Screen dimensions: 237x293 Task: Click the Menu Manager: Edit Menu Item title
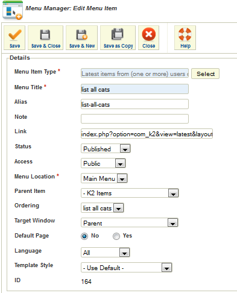pyautogui.click(x=71, y=8)
